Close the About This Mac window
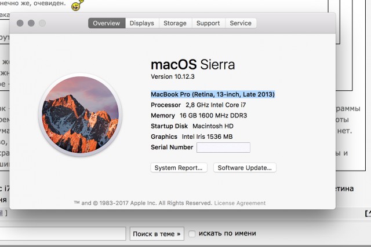The width and height of the screenshot is (371, 247). pos(20,23)
